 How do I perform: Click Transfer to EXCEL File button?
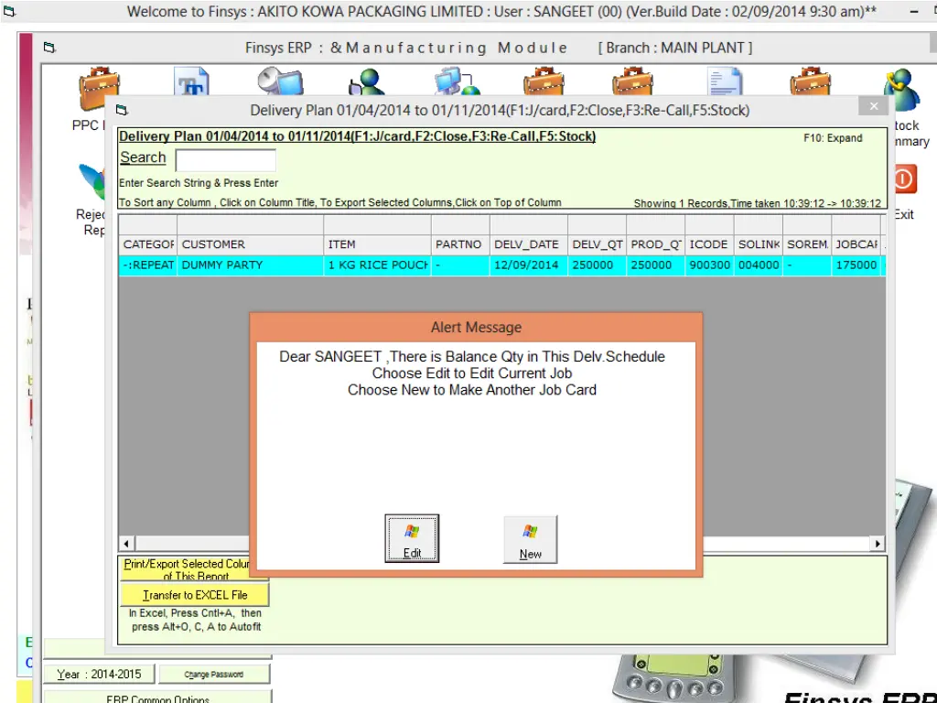[x=195, y=595]
